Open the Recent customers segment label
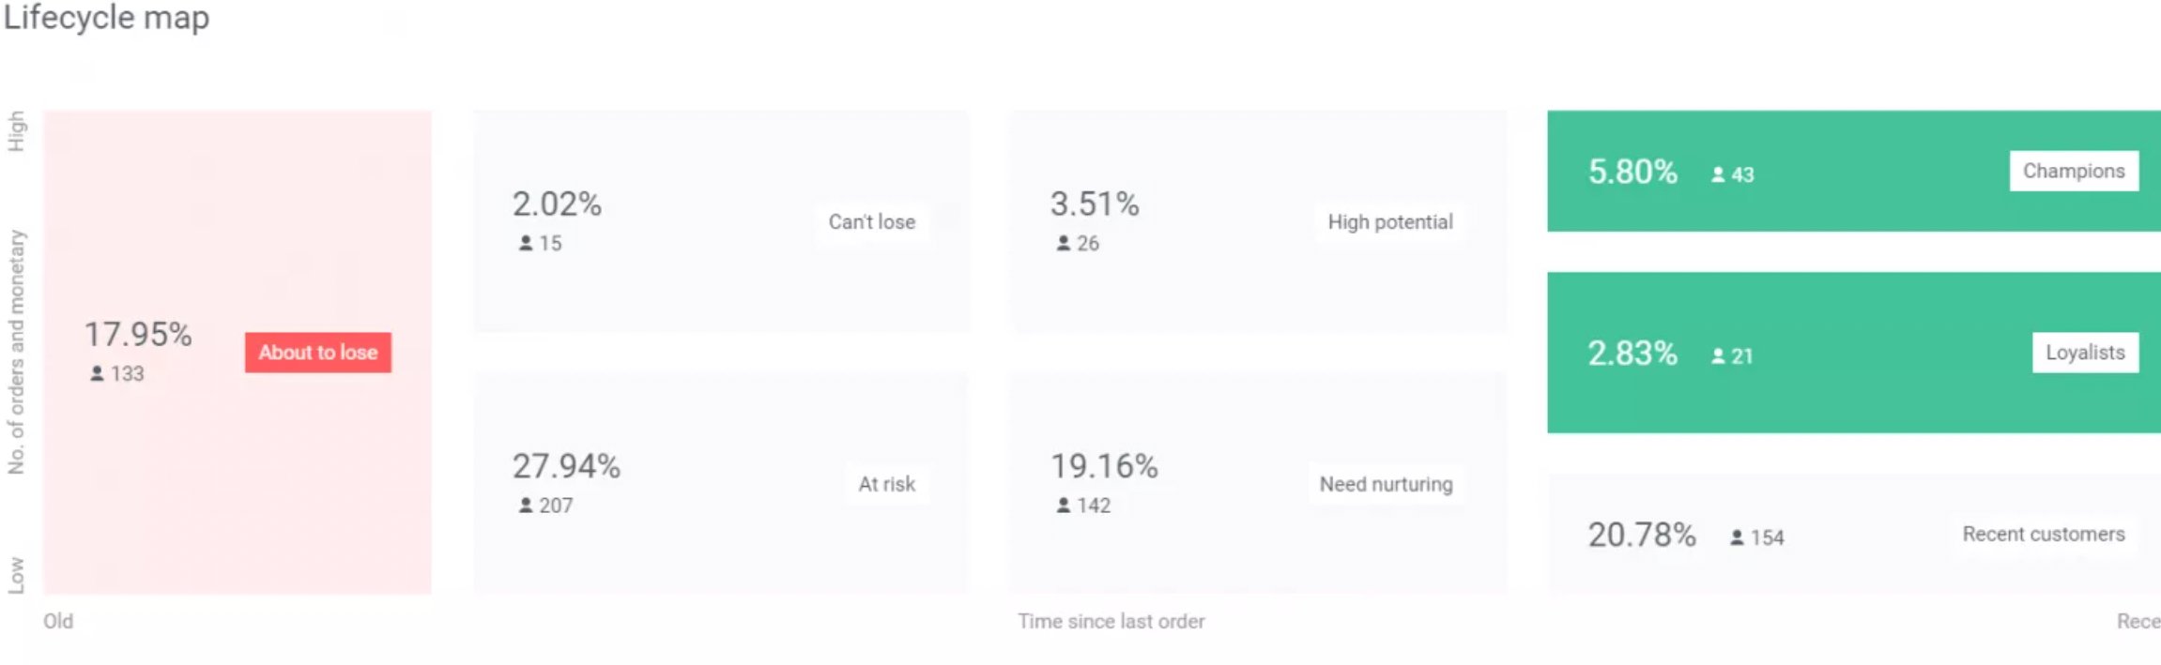Image resolution: width=2161 pixels, height=665 pixels. tap(2043, 535)
